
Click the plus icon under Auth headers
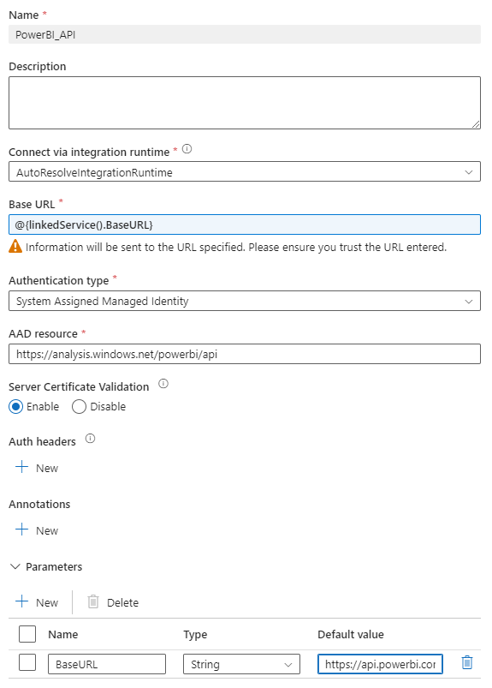(x=22, y=467)
